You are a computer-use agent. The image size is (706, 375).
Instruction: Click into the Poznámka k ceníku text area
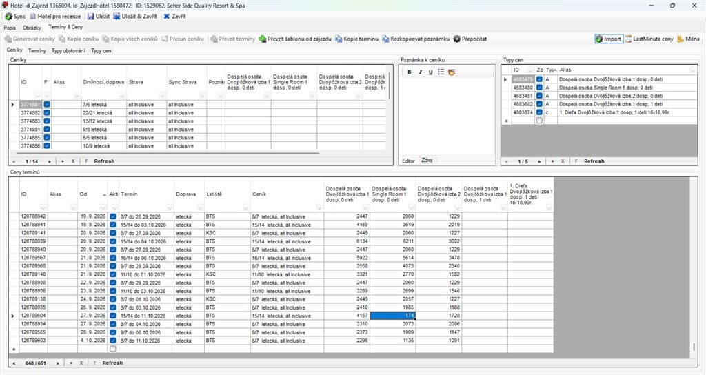[x=446, y=116]
